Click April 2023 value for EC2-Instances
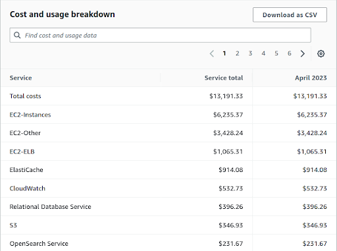This screenshot has width=337, height=251. click(x=312, y=115)
